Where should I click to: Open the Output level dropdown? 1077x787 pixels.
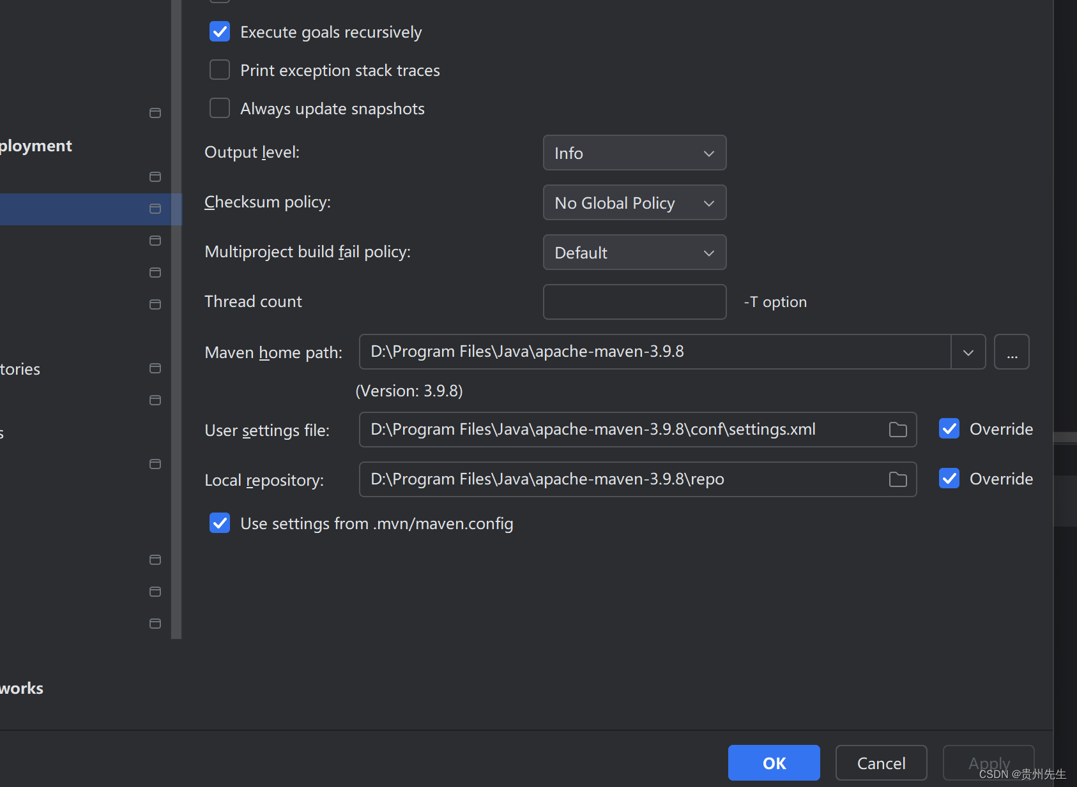(634, 153)
